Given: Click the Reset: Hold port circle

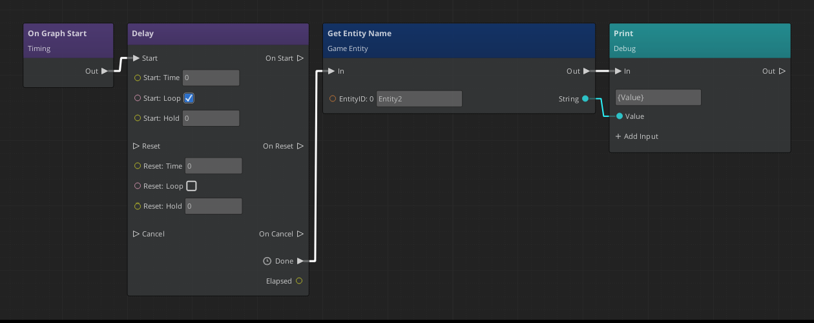Looking at the screenshot, I should 137,206.
